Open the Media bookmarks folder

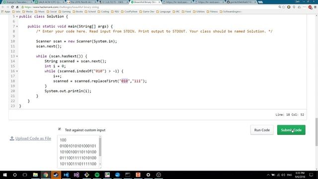[x=27, y=11]
